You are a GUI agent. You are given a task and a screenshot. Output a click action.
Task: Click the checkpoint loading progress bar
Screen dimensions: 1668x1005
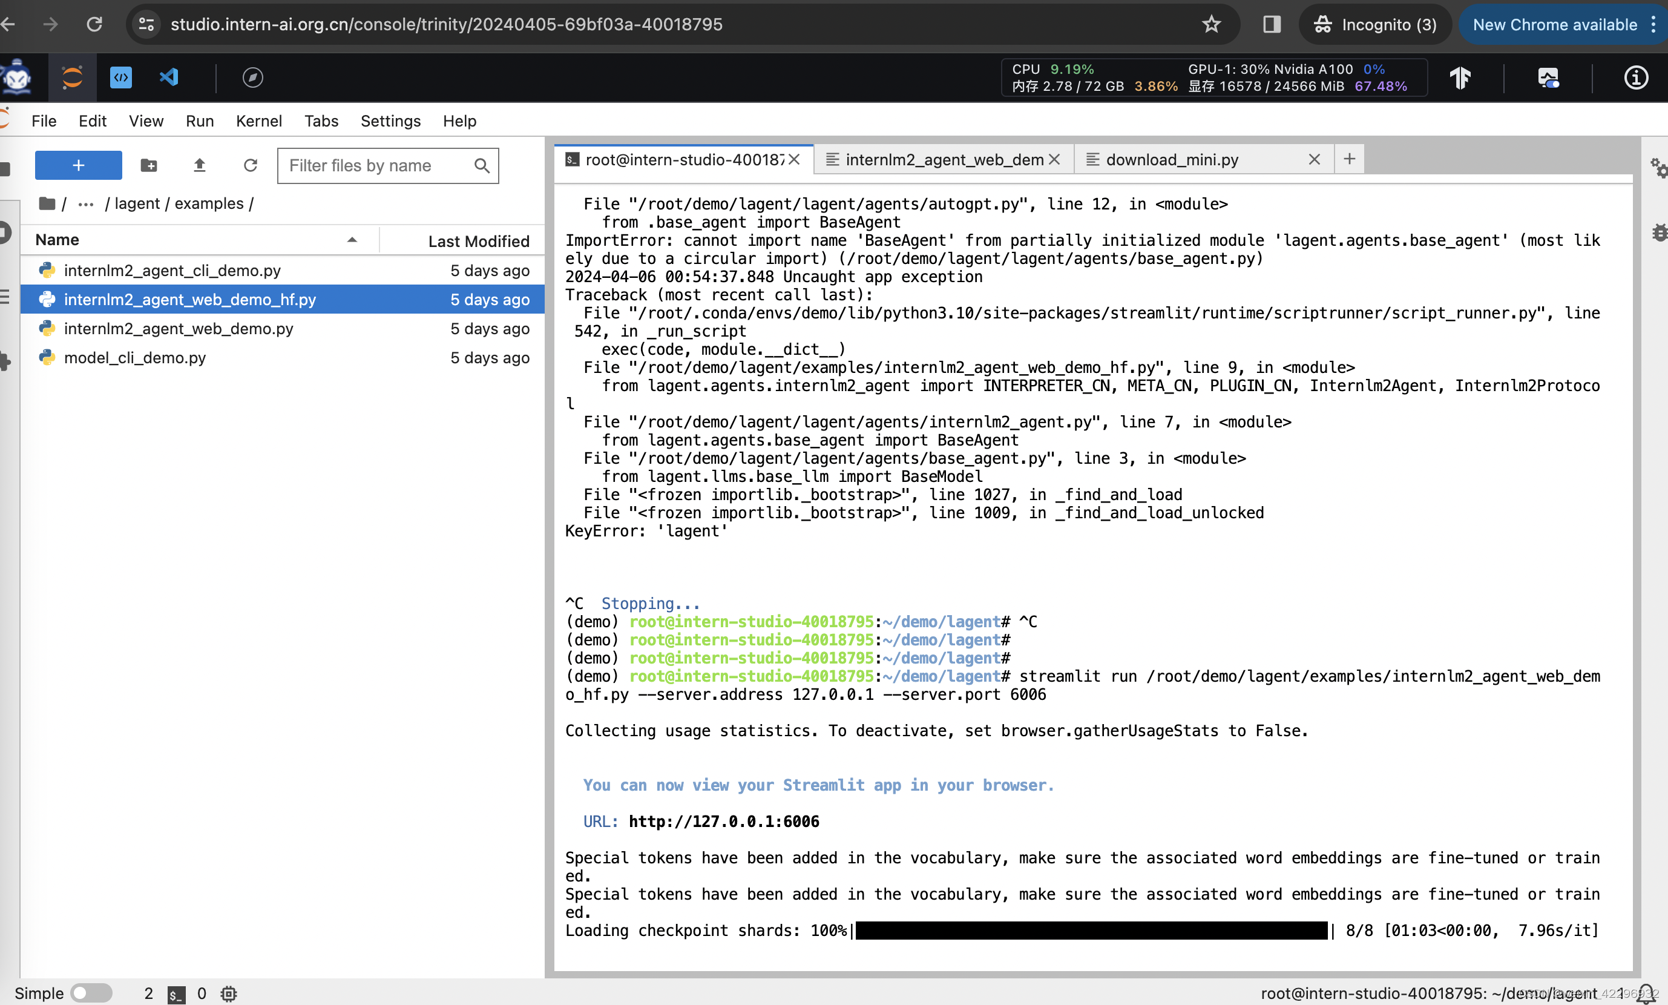click(x=1091, y=930)
